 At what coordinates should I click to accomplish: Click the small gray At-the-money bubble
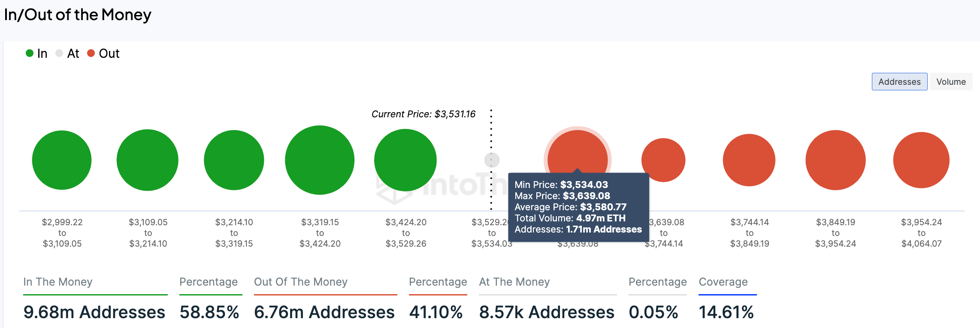pos(492,160)
